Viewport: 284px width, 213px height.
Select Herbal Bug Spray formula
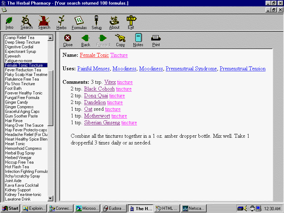(x=26, y=153)
